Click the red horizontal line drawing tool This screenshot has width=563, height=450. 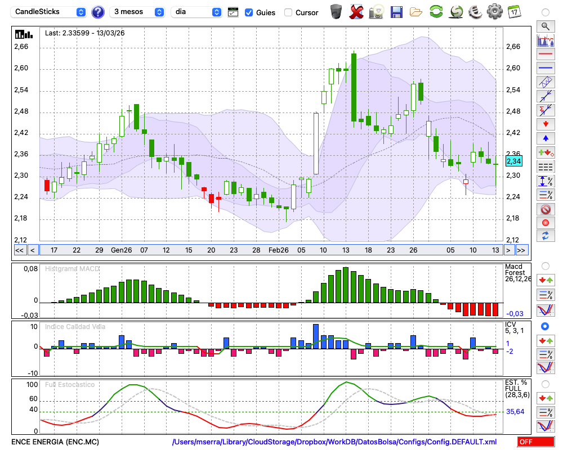click(x=545, y=55)
